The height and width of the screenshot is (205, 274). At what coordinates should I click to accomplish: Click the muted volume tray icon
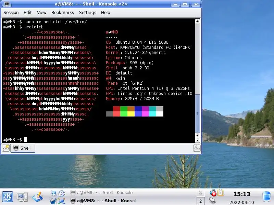(213, 193)
